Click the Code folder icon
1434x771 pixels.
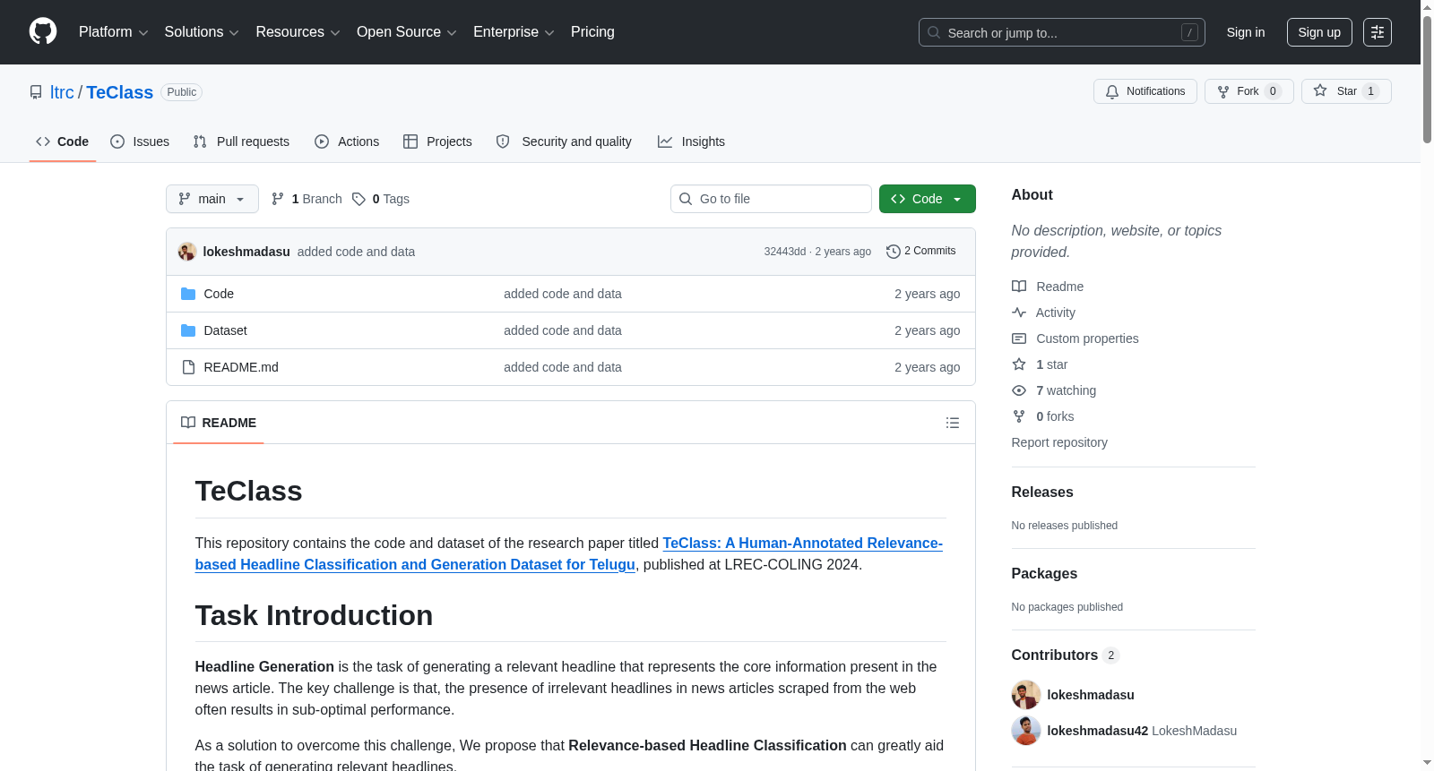(188, 294)
